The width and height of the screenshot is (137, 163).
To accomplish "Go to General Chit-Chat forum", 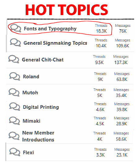I will click(x=43, y=60).
